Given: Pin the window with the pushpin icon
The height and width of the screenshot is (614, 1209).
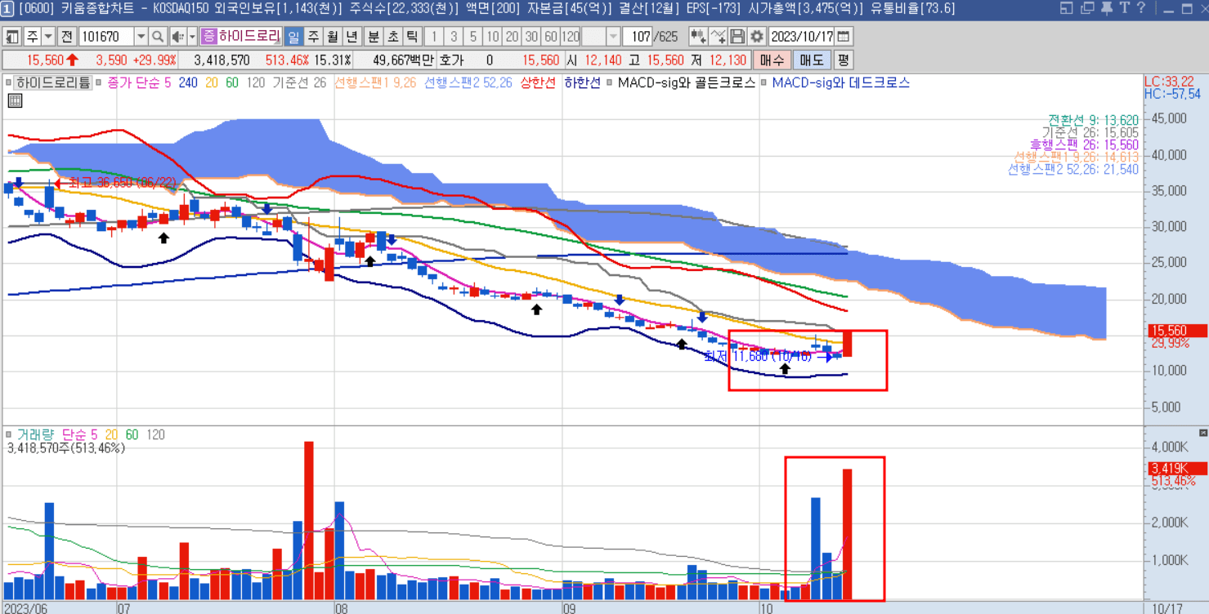Looking at the screenshot, I should [1106, 8].
